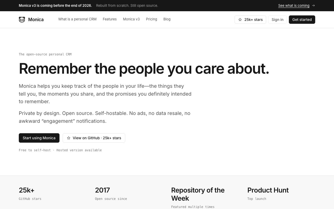Click the Repository of the Week heading
Viewport: 334px width, 209px height.
[x=198, y=194]
